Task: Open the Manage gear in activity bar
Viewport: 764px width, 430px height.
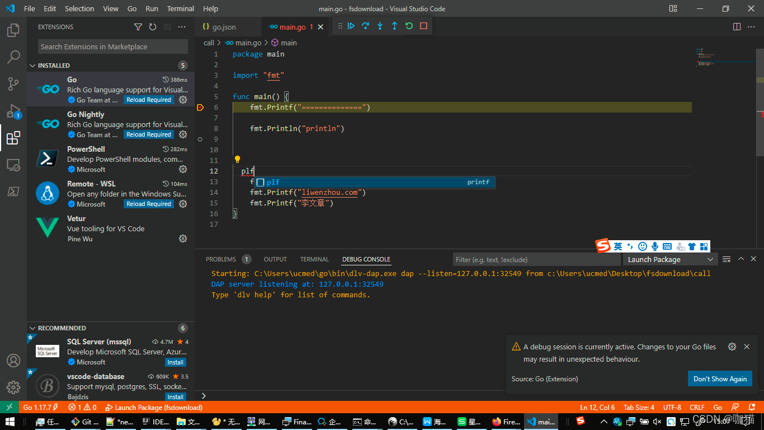Action: tap(13, 387)
